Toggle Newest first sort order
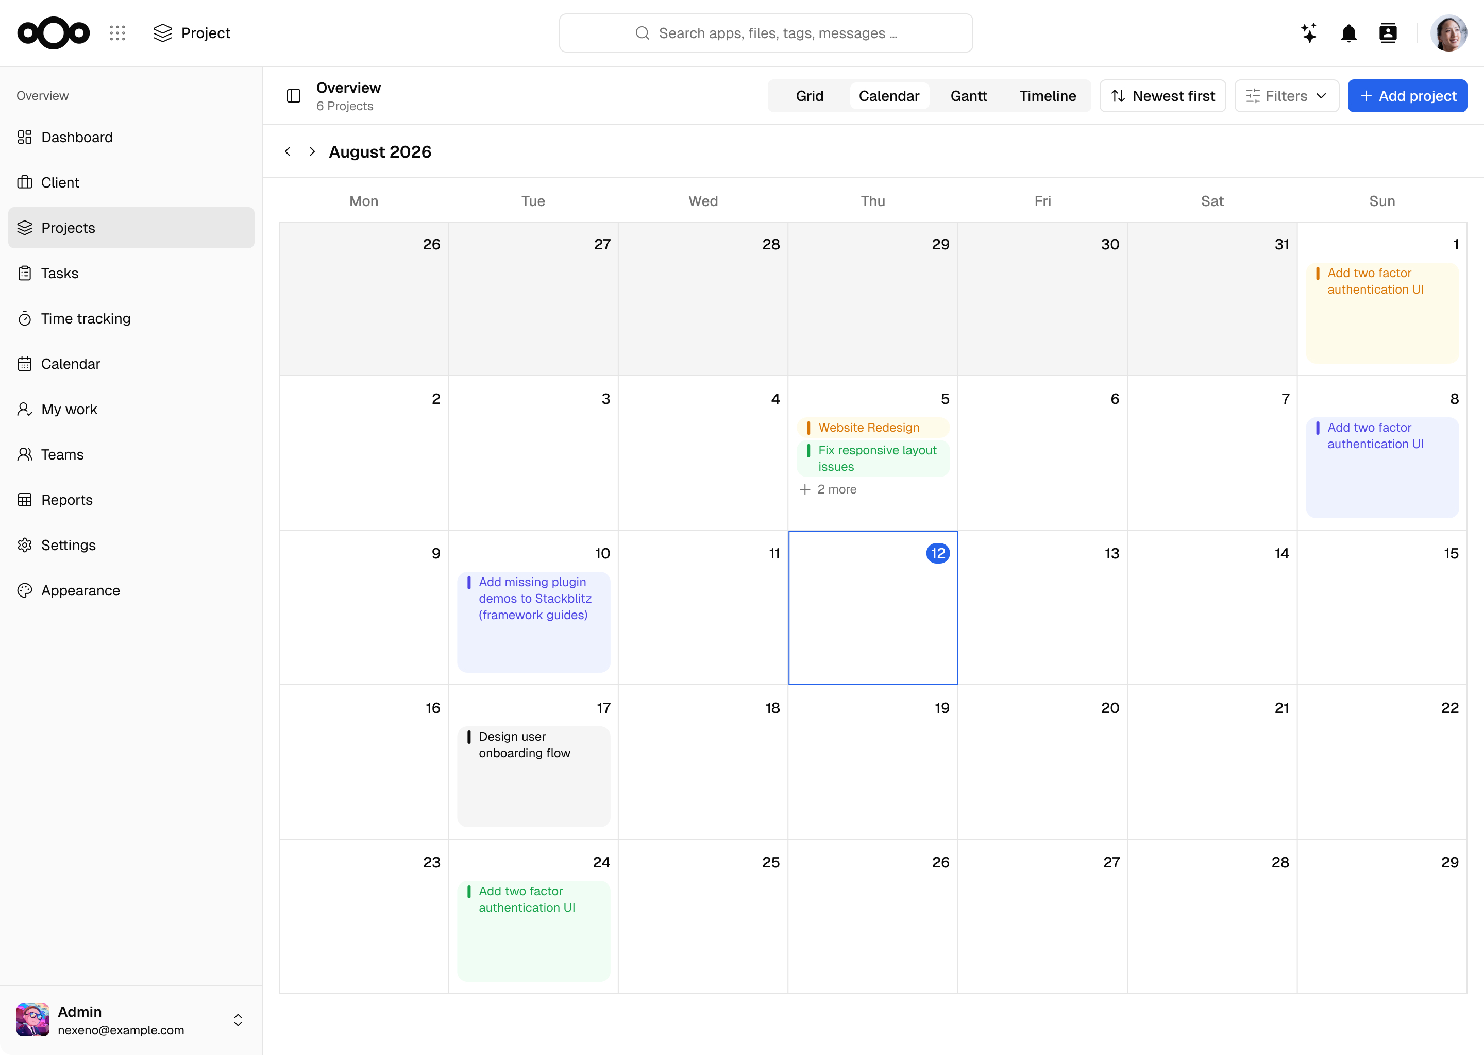Screen dimensions: 1484x1055 pos(1162,96)
